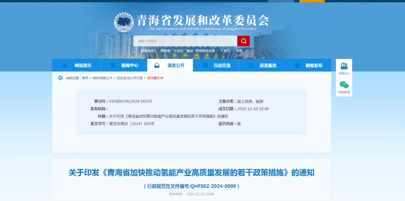Click the building icon beside 政务服务

click(252, 65)
